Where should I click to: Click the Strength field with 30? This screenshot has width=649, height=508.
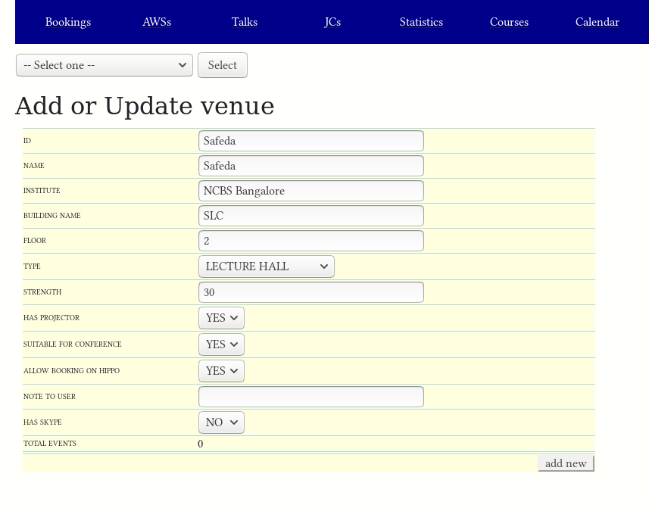(x=311, y=292)
